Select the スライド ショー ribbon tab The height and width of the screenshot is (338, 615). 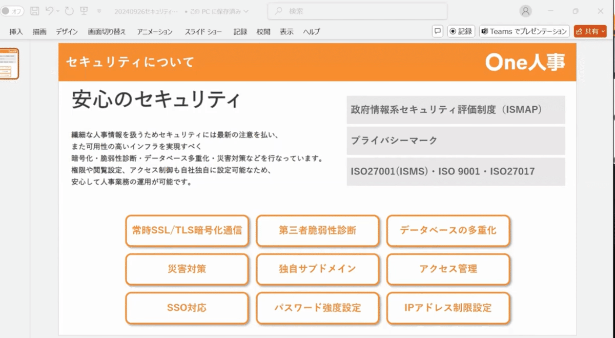(x=203, y=32)
